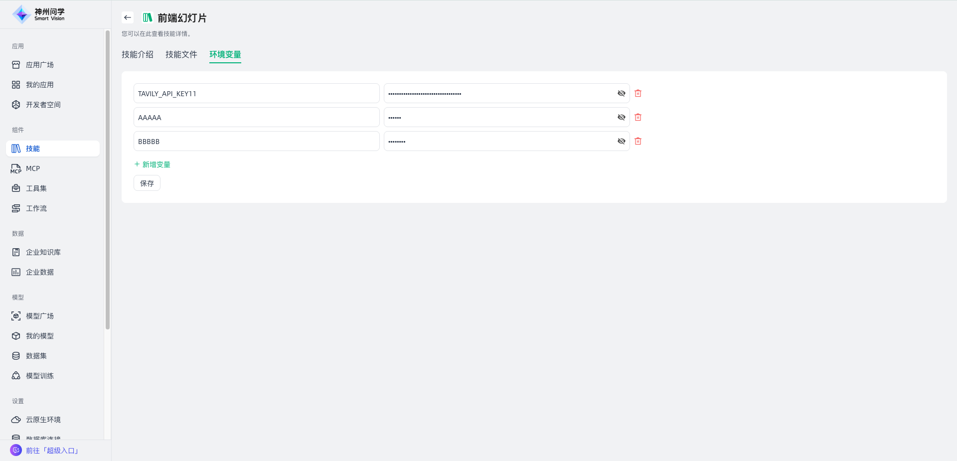Viewport: 957px width, 461px height.
Task: Open 工作流 in the sidebar
Action: (x=36, y=208)
